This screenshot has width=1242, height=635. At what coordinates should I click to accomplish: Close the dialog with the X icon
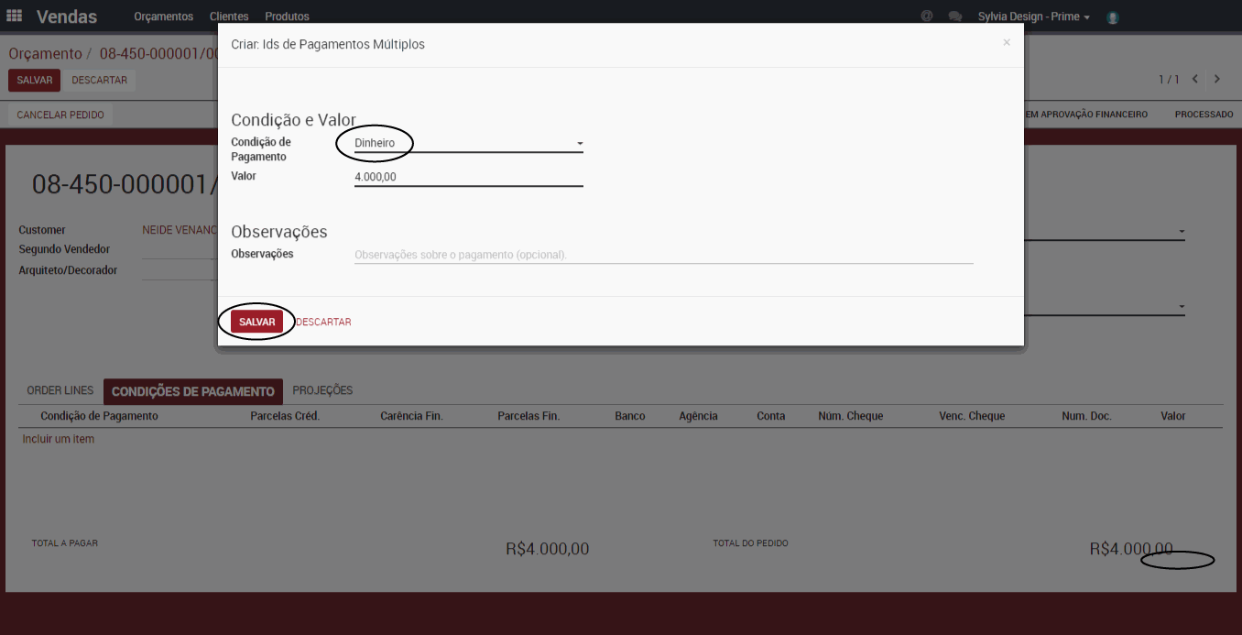coord(1007,42)
